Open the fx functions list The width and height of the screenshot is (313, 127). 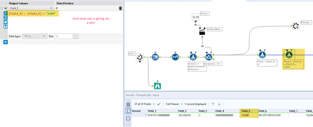click(6, 13)
